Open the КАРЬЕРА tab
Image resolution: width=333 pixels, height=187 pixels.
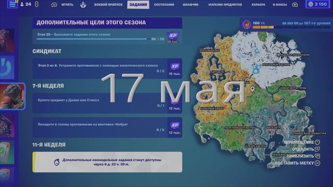[258, 5]
